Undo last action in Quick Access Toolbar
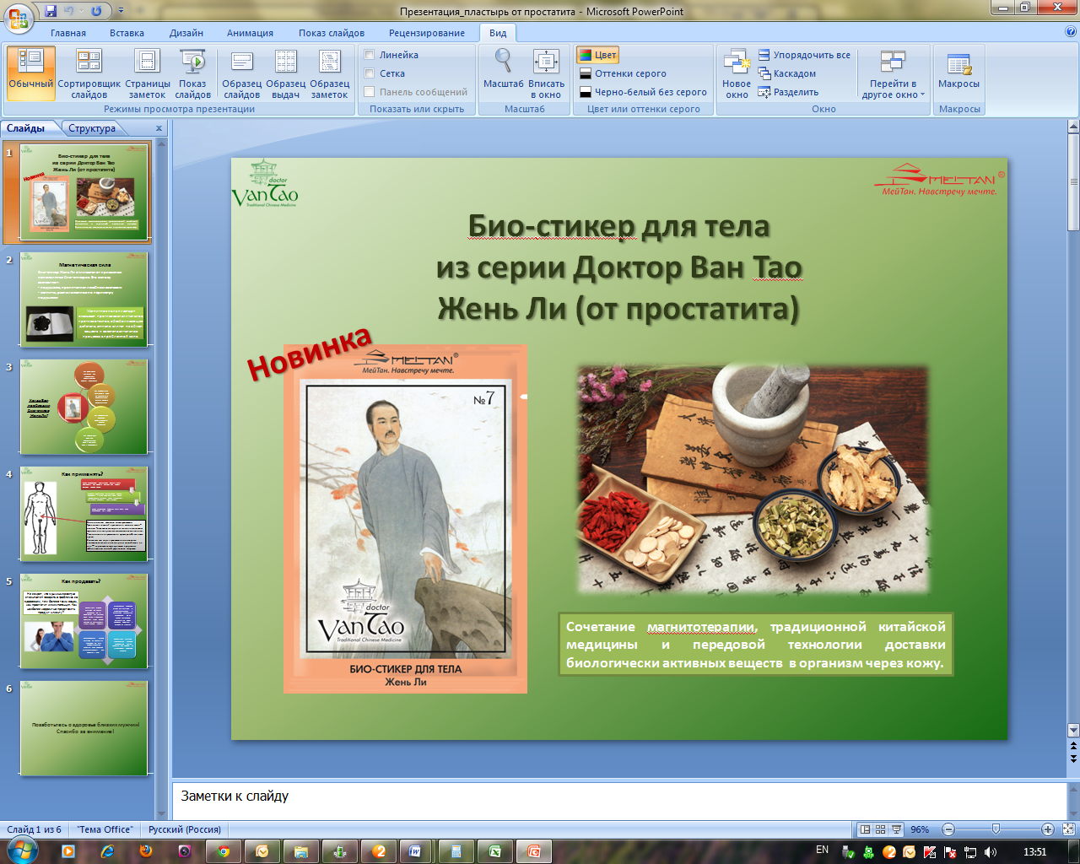The image size is (1080, 864). [x=71, y=11]
